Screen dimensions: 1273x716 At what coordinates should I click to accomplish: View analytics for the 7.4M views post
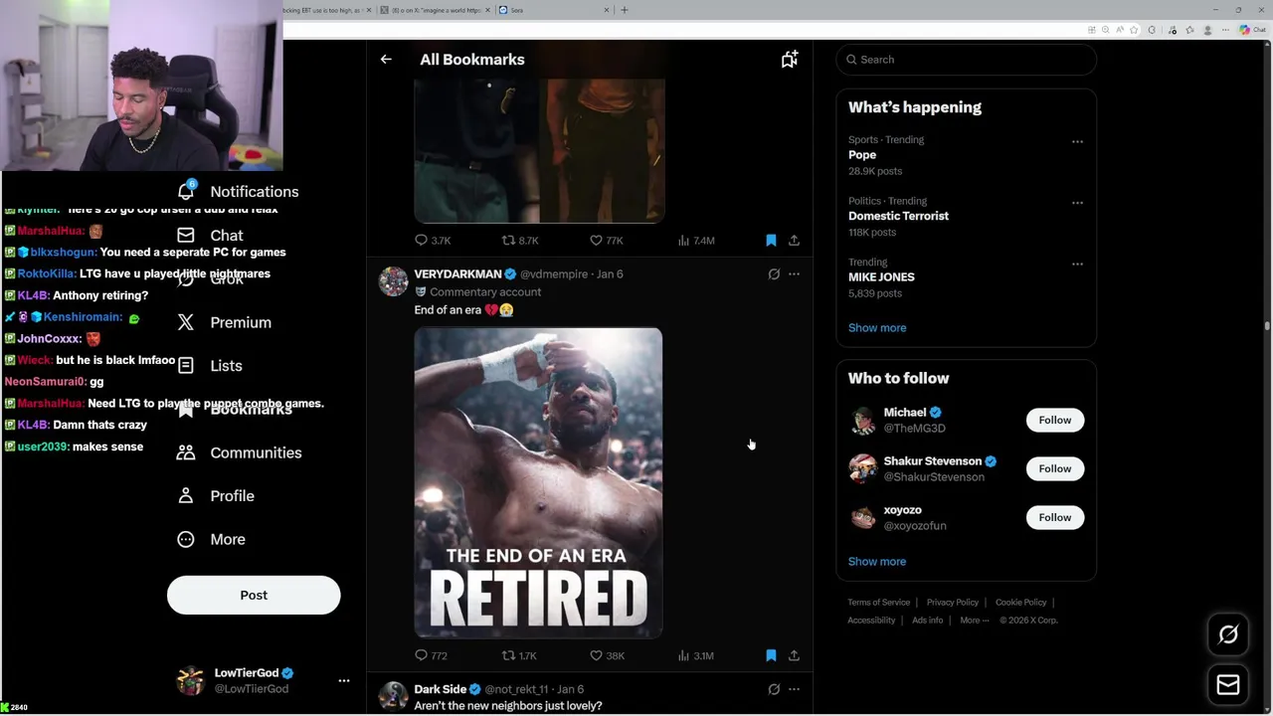(696, 241)
